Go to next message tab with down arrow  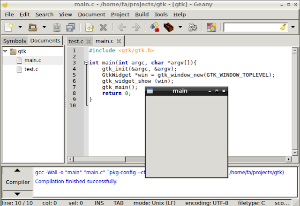(x=17, y=194)
